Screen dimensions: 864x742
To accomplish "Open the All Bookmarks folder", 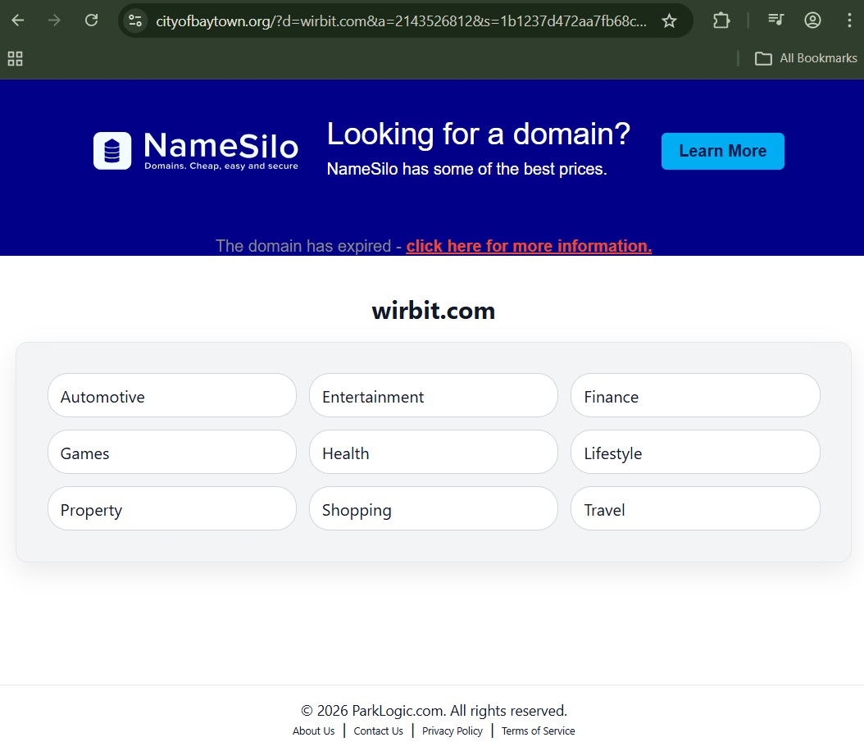I will (806, 58).
